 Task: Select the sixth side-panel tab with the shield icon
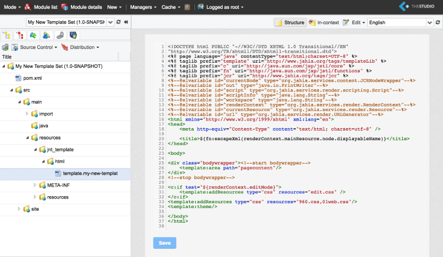(73, 35)
